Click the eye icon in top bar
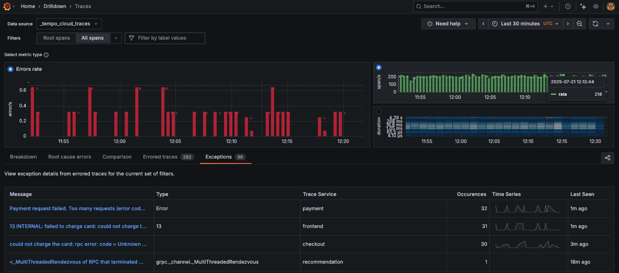 coord(596,6)
